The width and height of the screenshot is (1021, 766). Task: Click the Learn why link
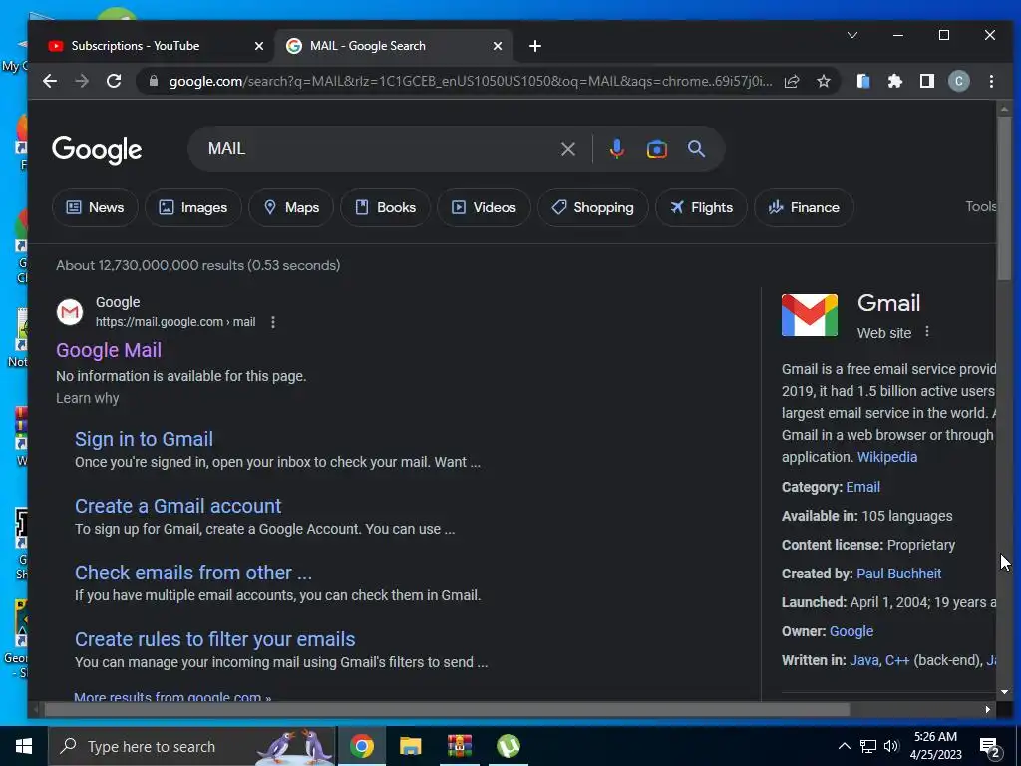[88, 398]
